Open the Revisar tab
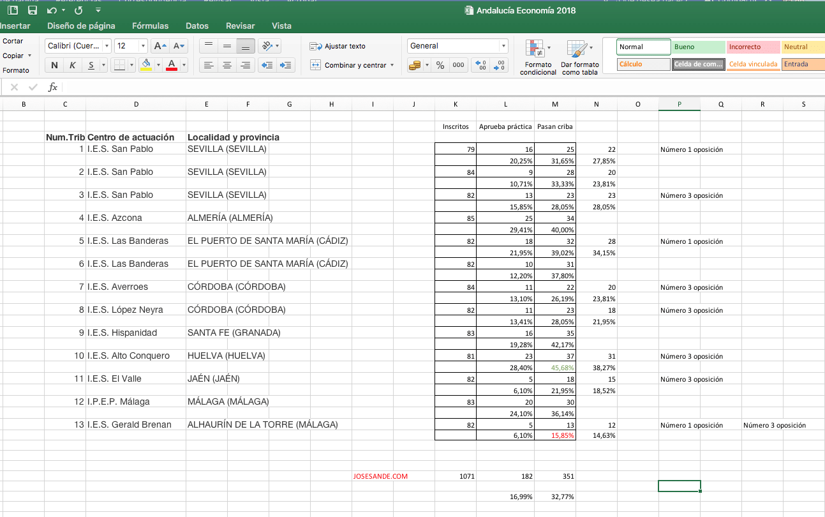The width and height of the screenshot is (825, 517). (x=240, y=26)
